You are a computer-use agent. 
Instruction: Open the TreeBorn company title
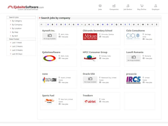88,95
